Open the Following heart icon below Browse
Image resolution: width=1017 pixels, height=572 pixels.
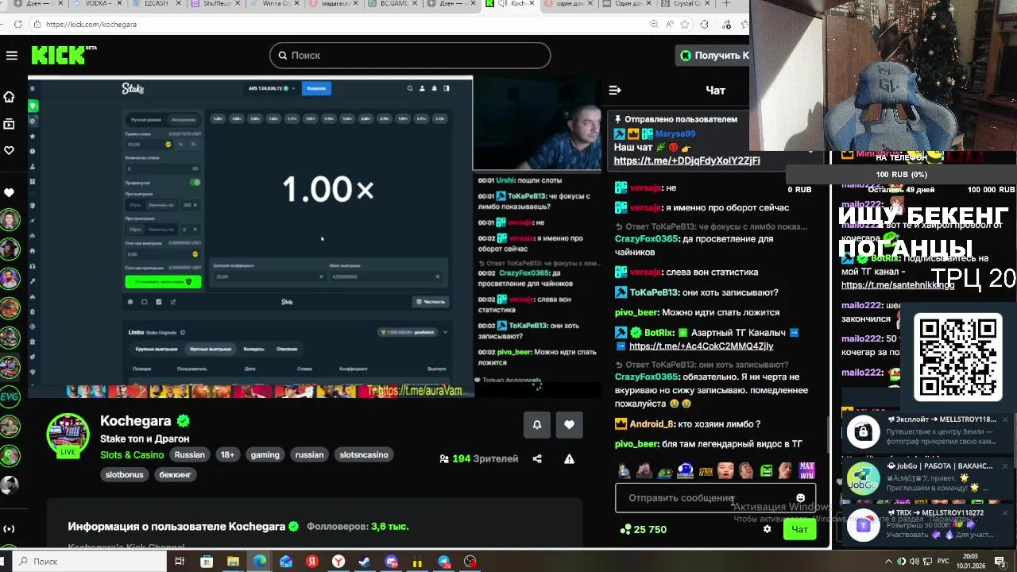tap(10, 150)
